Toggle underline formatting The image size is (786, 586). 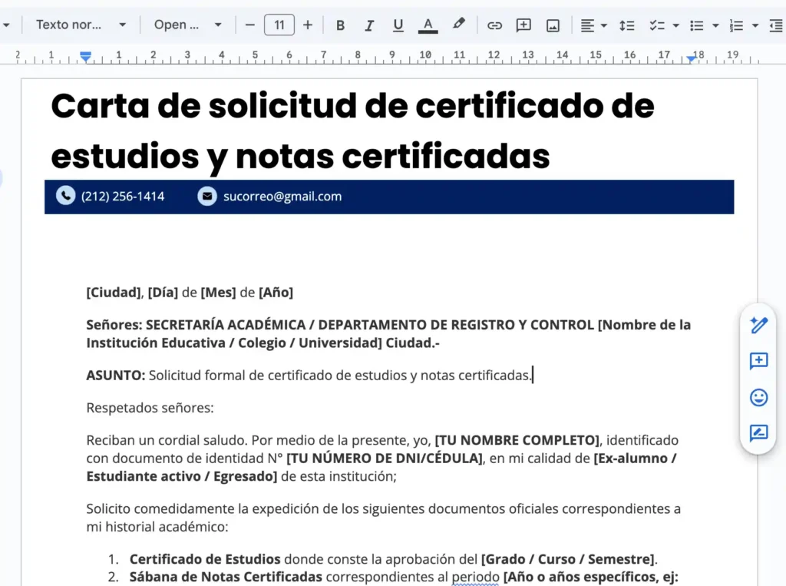coord(398,25)
